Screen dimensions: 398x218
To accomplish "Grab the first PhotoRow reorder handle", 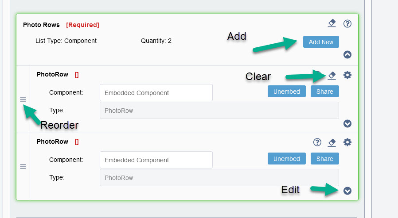I will point(23,99).
